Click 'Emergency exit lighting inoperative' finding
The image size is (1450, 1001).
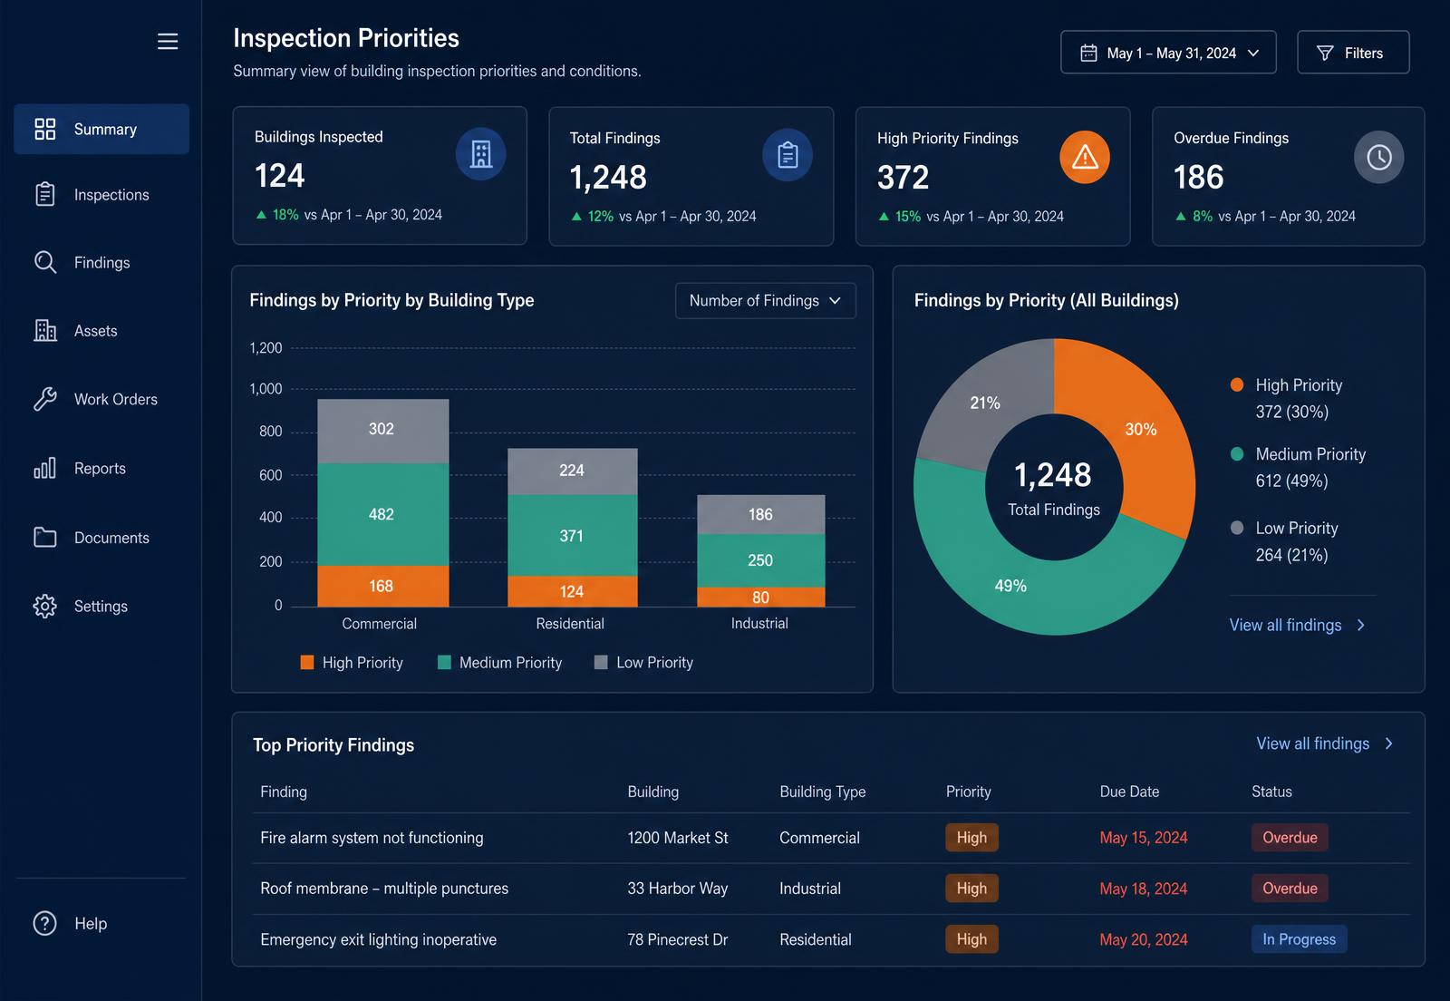tap(378, 939)
